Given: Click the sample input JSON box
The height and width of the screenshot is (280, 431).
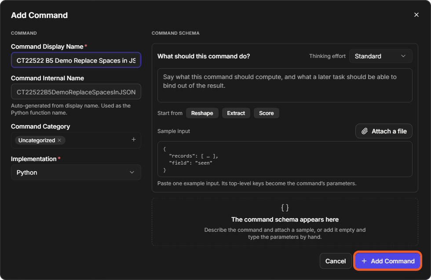Looking at the screenshot, I should (x=285, y=159).
